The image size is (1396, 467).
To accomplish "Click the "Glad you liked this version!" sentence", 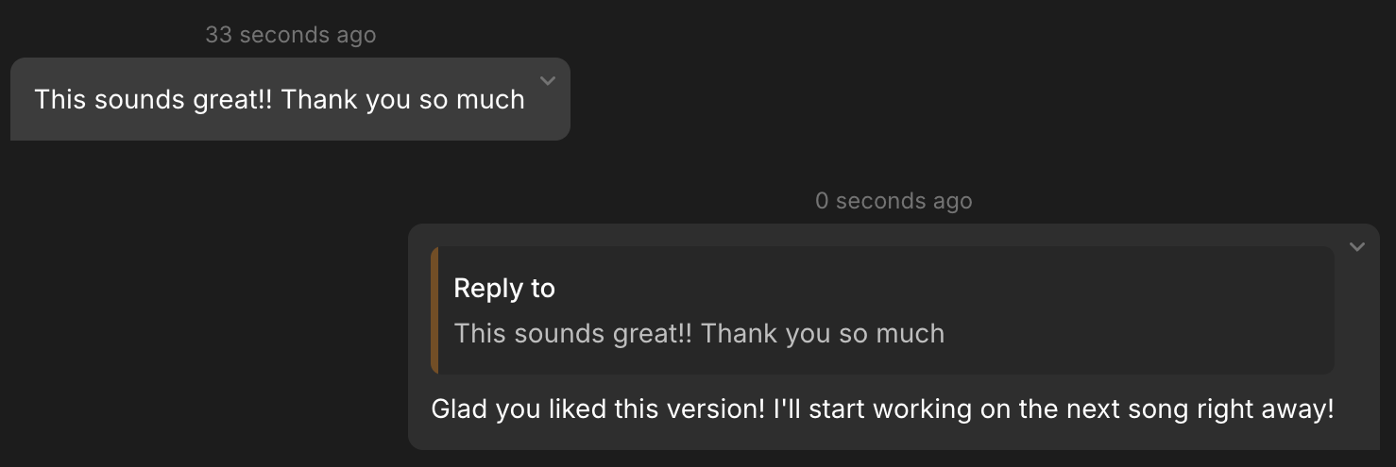I will click(x=597, y=409).
